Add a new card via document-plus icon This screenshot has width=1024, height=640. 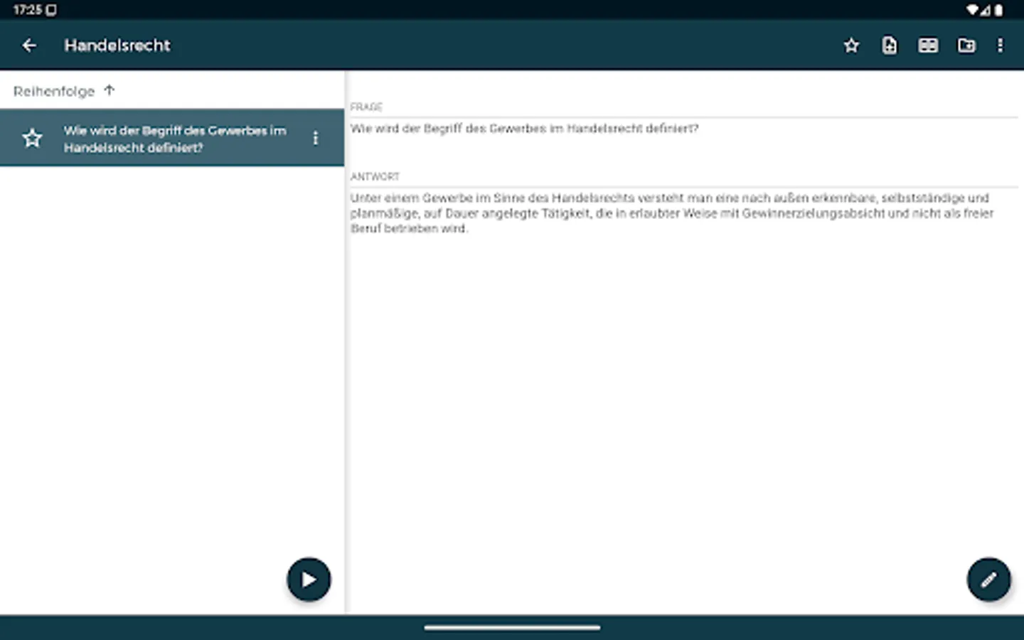coord(890,46)
